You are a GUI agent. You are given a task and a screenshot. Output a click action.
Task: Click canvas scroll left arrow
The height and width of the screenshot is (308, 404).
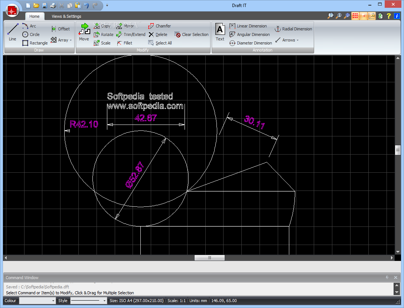coord(6,258)
